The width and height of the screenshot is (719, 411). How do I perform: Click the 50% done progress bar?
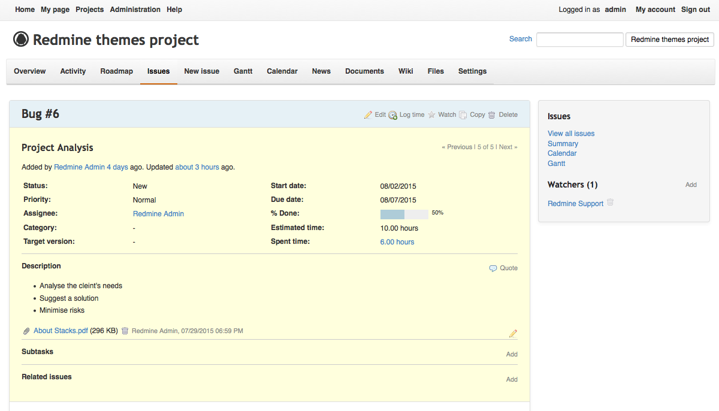404,214
